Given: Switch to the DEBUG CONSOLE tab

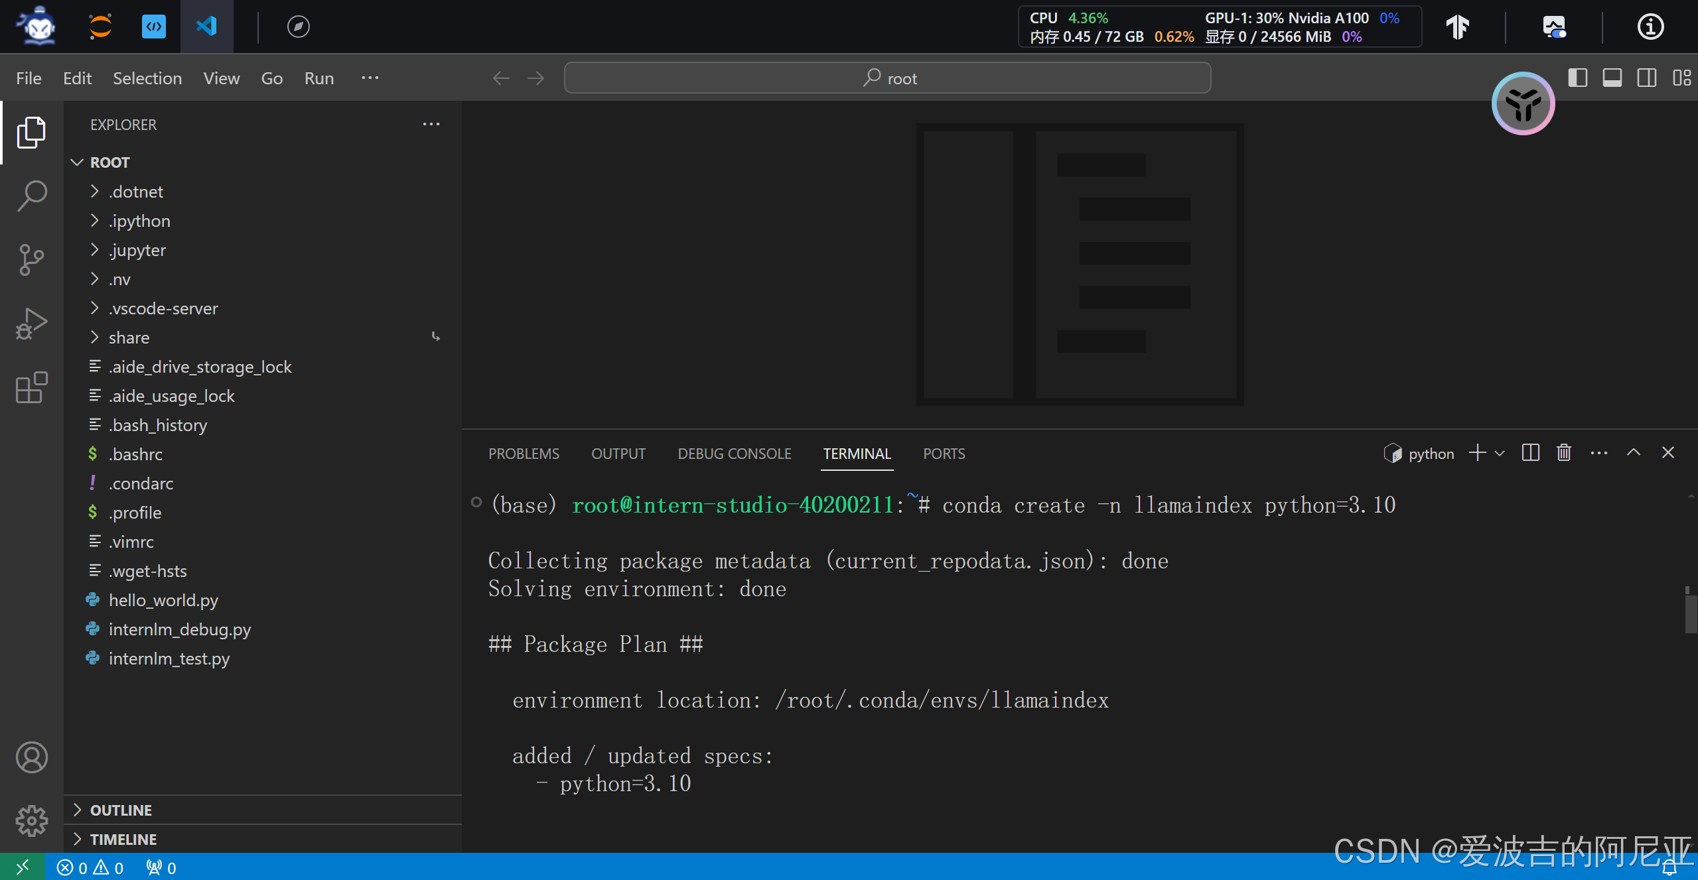Looking at the screenshot, I should 734,454.
